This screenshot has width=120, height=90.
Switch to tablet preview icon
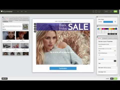tap(96, 11)
